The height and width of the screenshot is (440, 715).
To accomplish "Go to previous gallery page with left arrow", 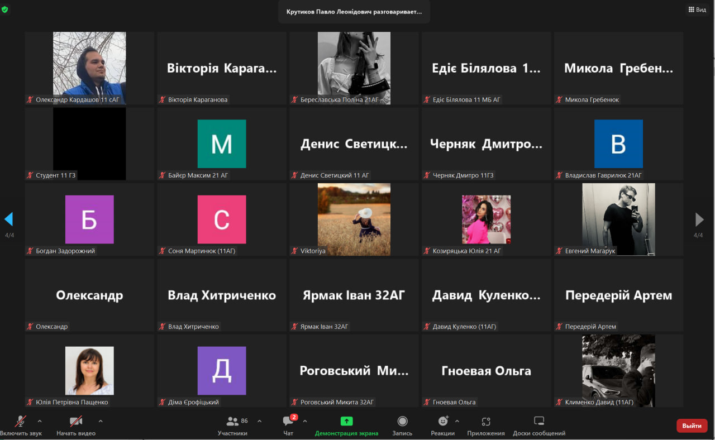I will pyautogui.click(x=8, y=219).
